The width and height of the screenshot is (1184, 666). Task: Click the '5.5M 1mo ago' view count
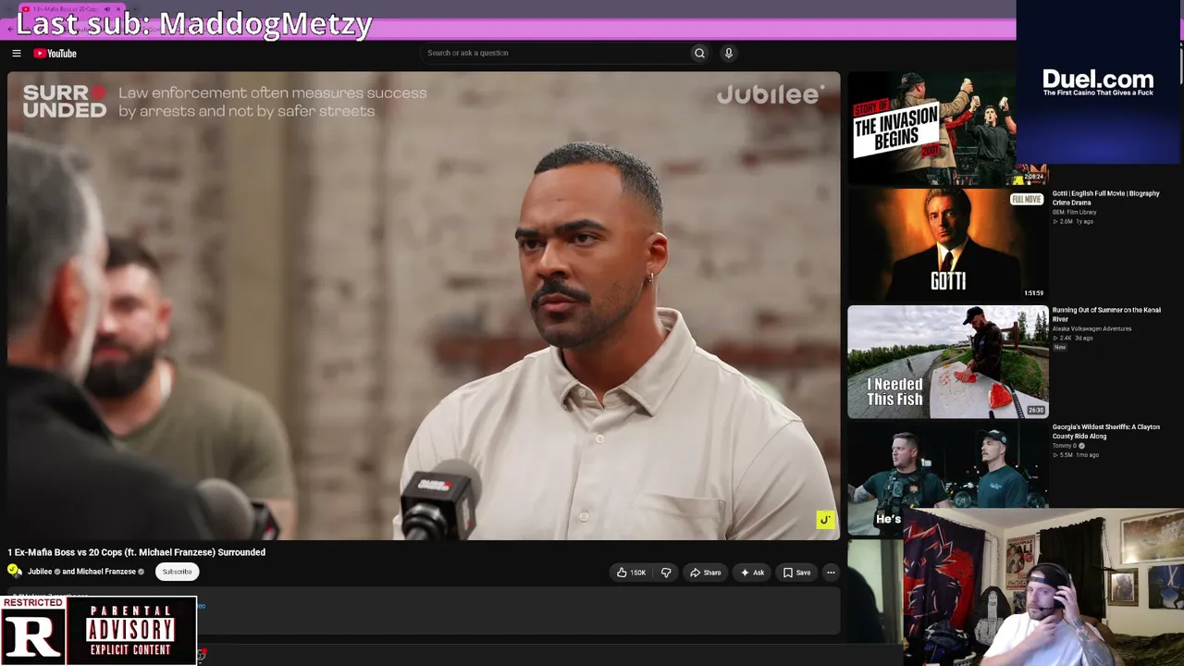(x=1076, y=455)
